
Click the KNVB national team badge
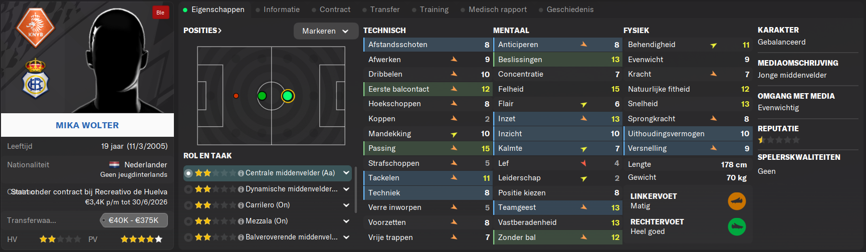click(x=35, y=27)
